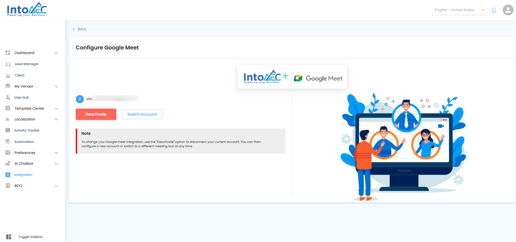Open the Client menu item

point(19,75)
